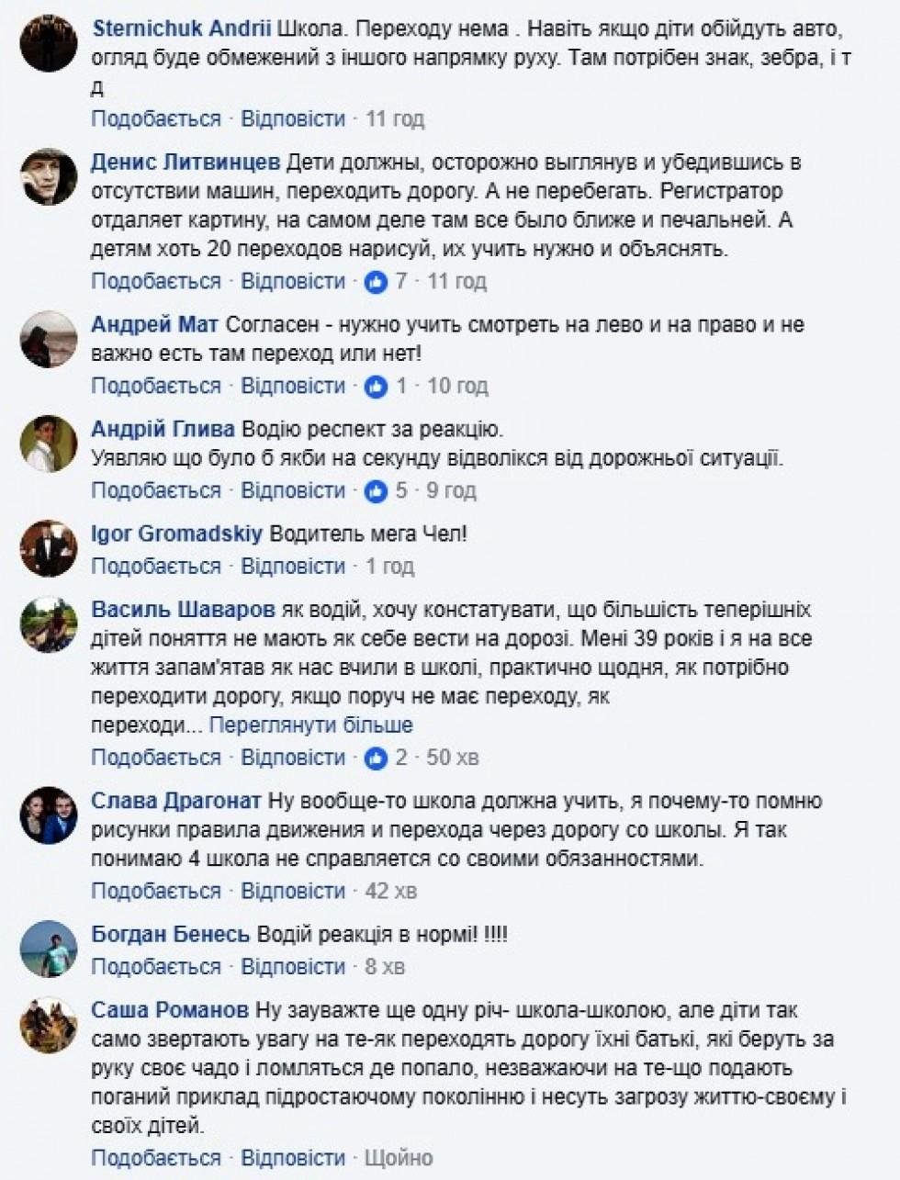Open Igor Gromadskiy's avatar image

(49, 547)
